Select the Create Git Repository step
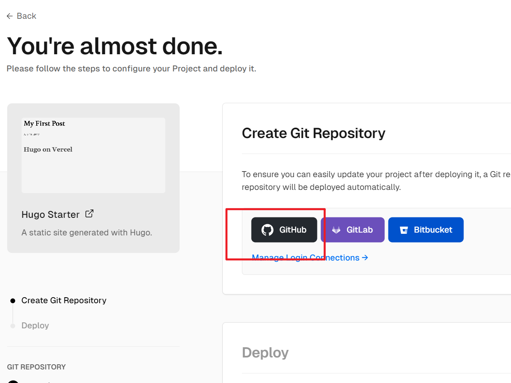511x383 pixels. pos(64,300)
